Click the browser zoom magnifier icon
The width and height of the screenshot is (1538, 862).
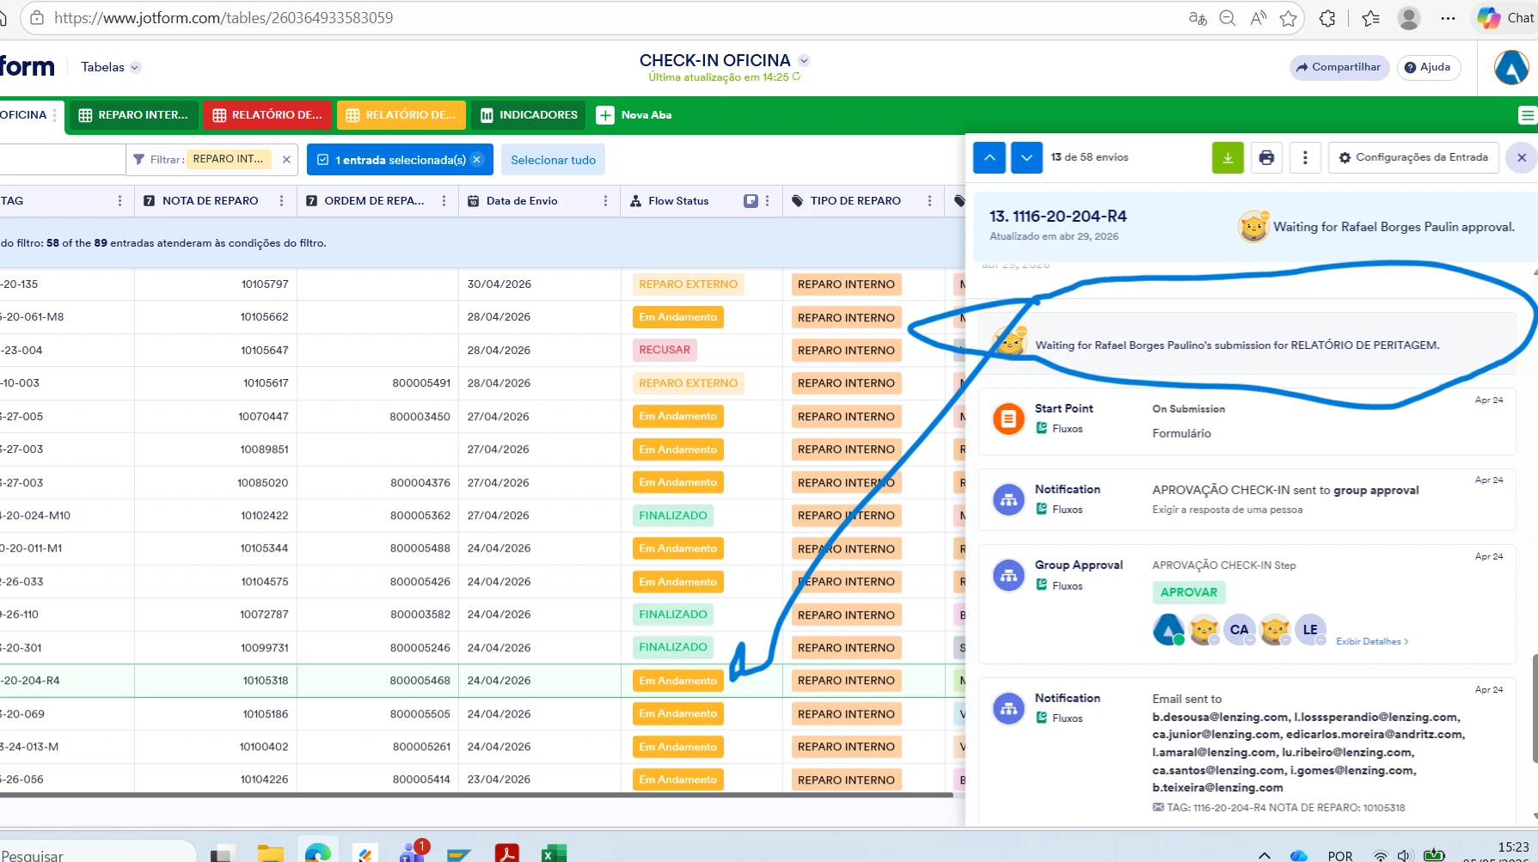(x=1228, y=18)
